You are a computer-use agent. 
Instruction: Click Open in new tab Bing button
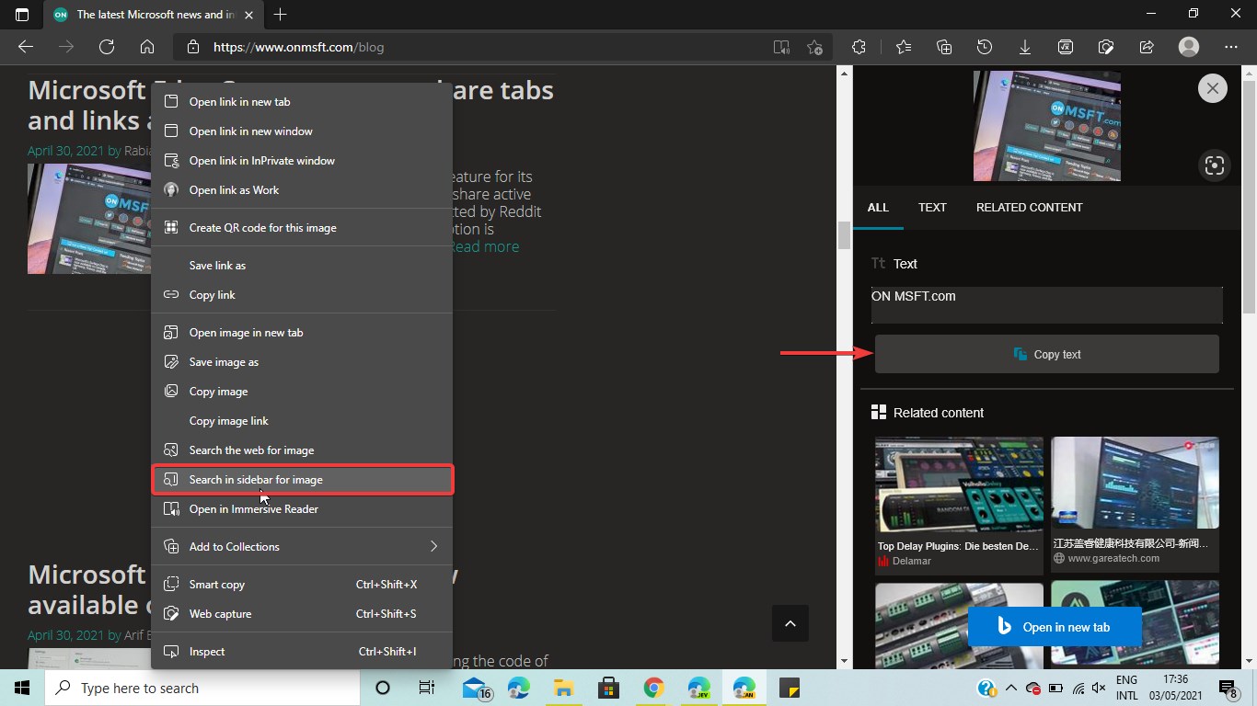[1055, 627]
